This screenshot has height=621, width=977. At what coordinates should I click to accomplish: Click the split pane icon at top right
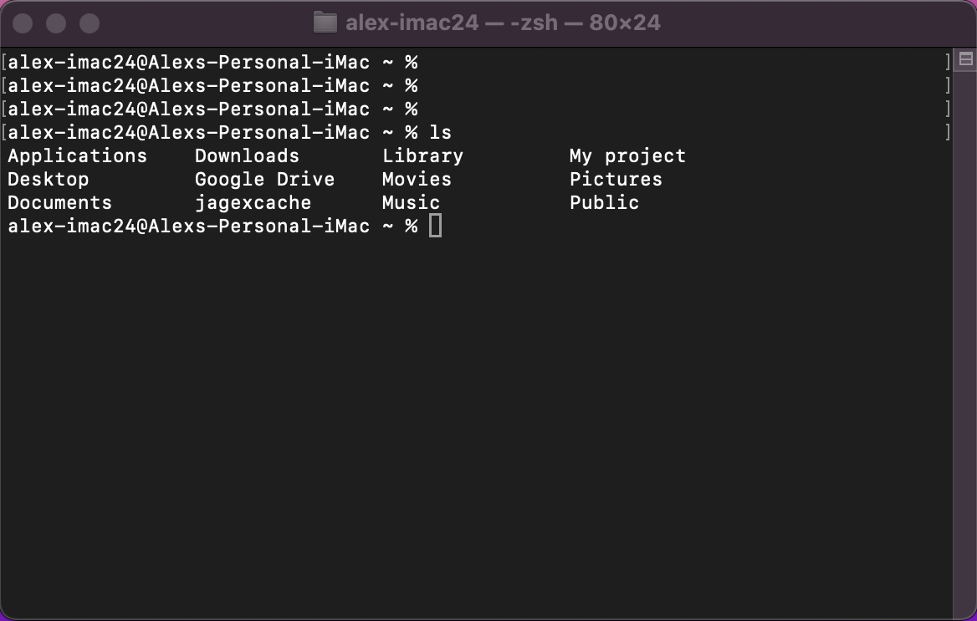point(965,59)
